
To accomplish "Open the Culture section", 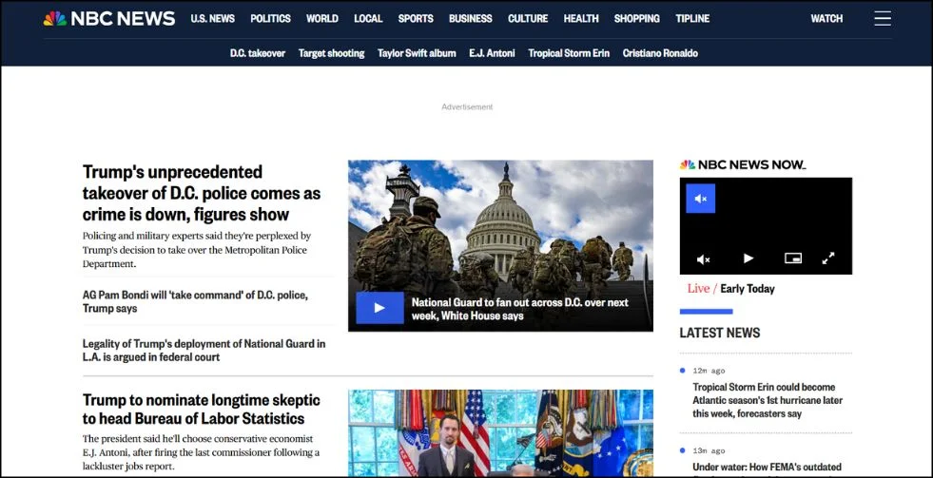I will pyautogui.click(x=528, y=18).
